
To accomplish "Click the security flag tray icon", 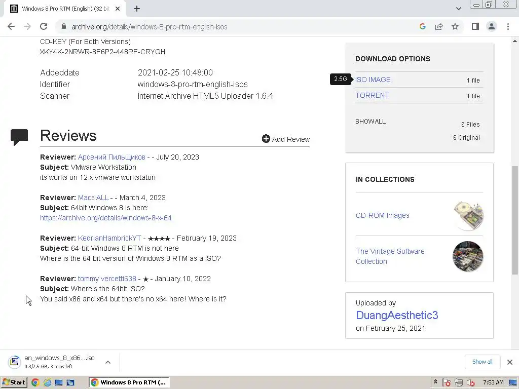I will 446,382.
